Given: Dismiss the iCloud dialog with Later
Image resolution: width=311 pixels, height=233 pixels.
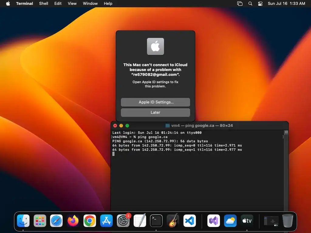Looking at the screenshot, I should point(155,112).
